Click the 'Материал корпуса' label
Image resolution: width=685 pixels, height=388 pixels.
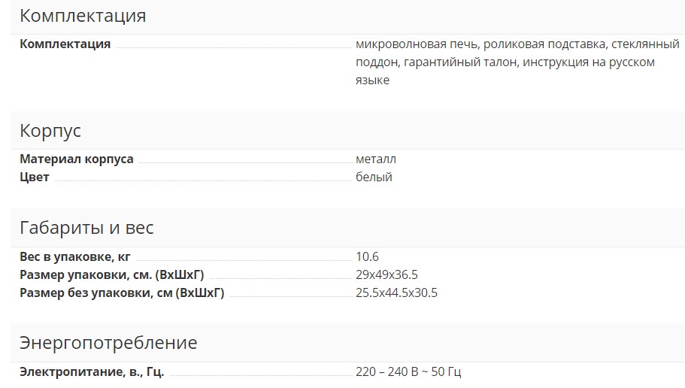click(x=77, y=159)
